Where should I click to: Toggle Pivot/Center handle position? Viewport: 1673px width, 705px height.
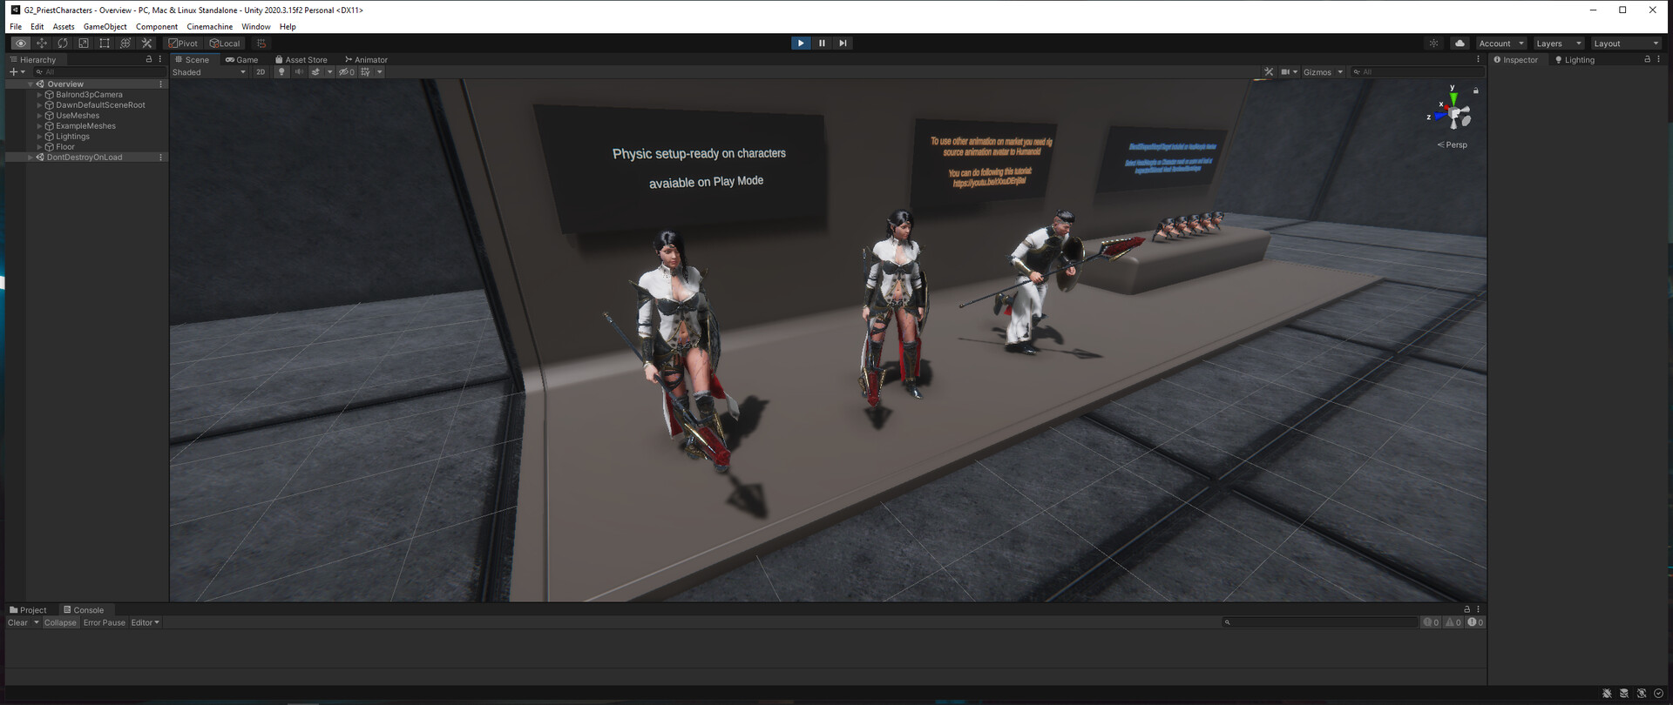(184, 43)
